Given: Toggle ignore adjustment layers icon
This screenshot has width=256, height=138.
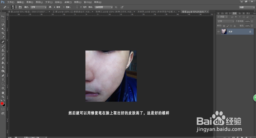Looking at the screenshot, I should [x=116, y=7].
